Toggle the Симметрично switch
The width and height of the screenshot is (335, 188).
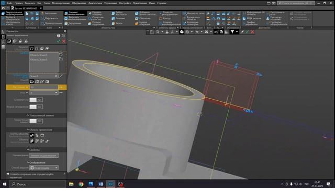coord(36,100)
